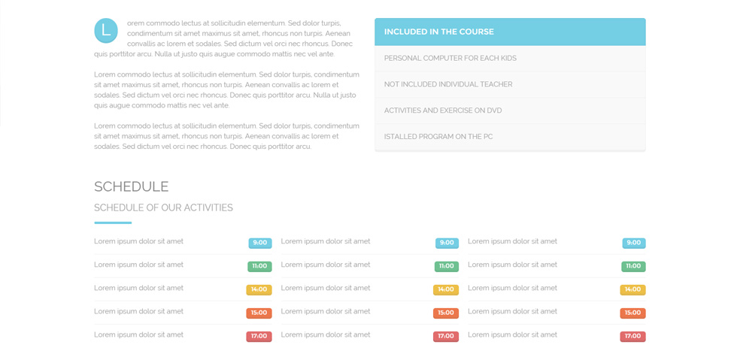
Task: Click the red 17:00 badge in first column
Action: click(x=259, y=337)
